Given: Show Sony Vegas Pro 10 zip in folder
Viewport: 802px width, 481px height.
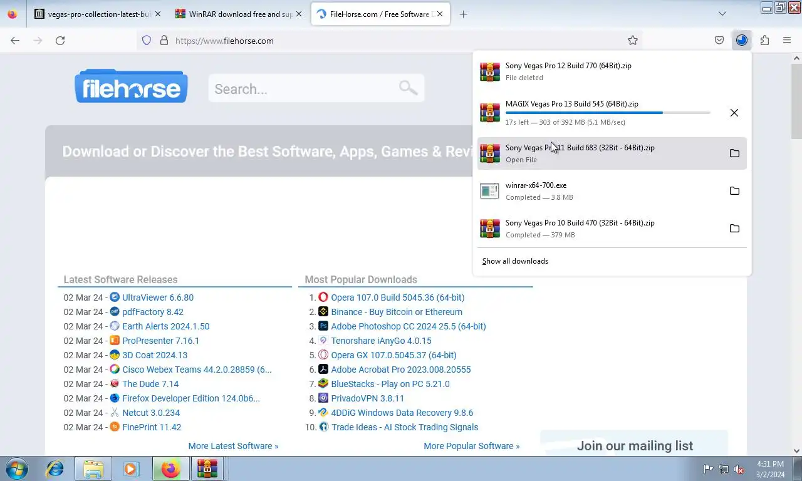Looking at the screenshot, I should [x=734, y=229].
